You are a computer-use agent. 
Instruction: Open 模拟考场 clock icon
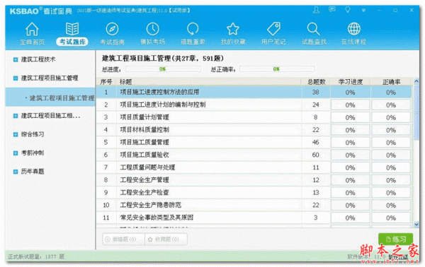coord(152,29)
